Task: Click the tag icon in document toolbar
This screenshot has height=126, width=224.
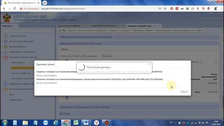Action: 64,30
